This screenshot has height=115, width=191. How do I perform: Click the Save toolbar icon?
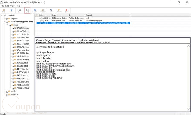pyautogui.click(x=28, y=11)
